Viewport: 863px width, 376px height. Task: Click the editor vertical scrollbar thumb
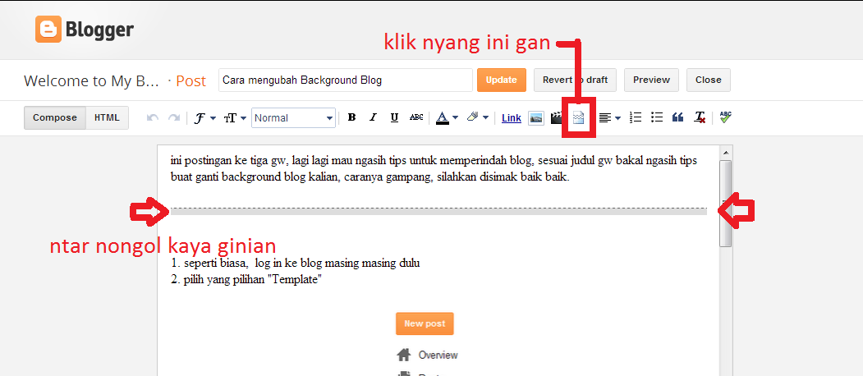725,203
